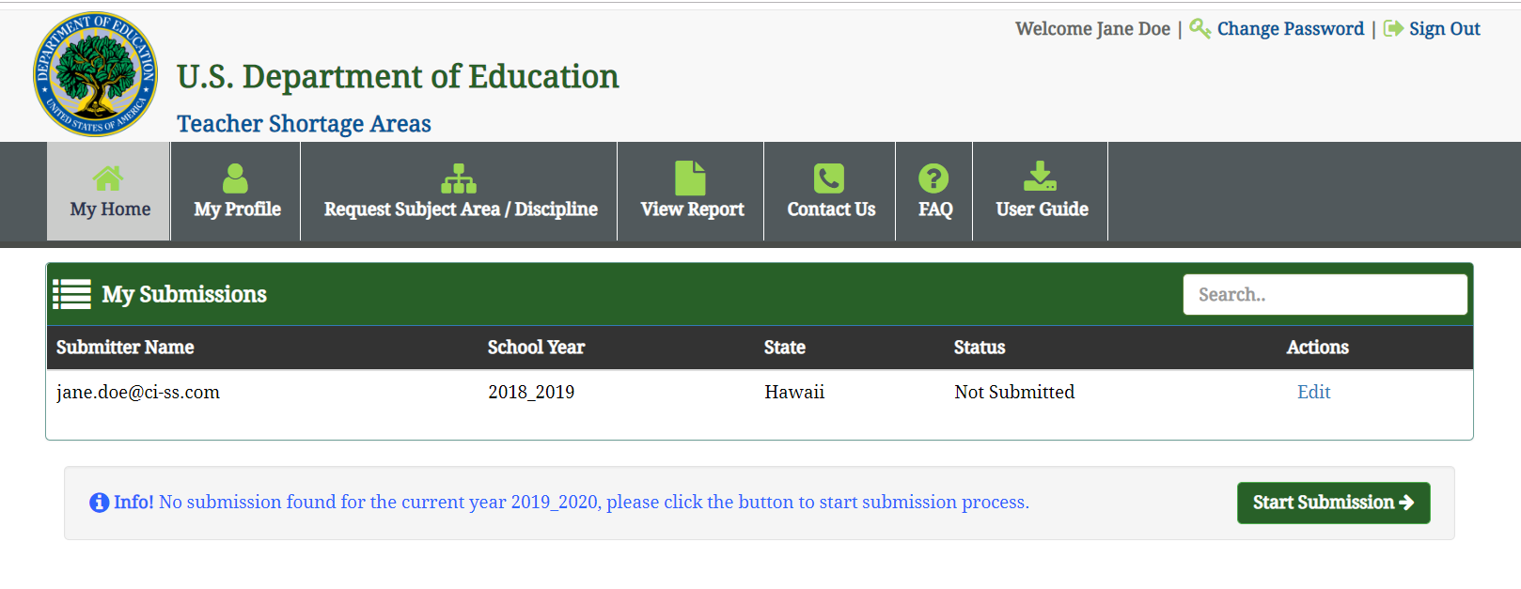Click the key icon beside Change Password
The image size is (1521, 589).
tap(1200, 29)
